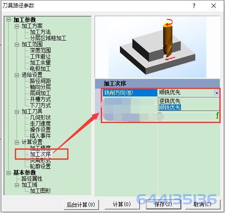
Task: Select 下刀方式 in the tree
Action: click(40, 105)
